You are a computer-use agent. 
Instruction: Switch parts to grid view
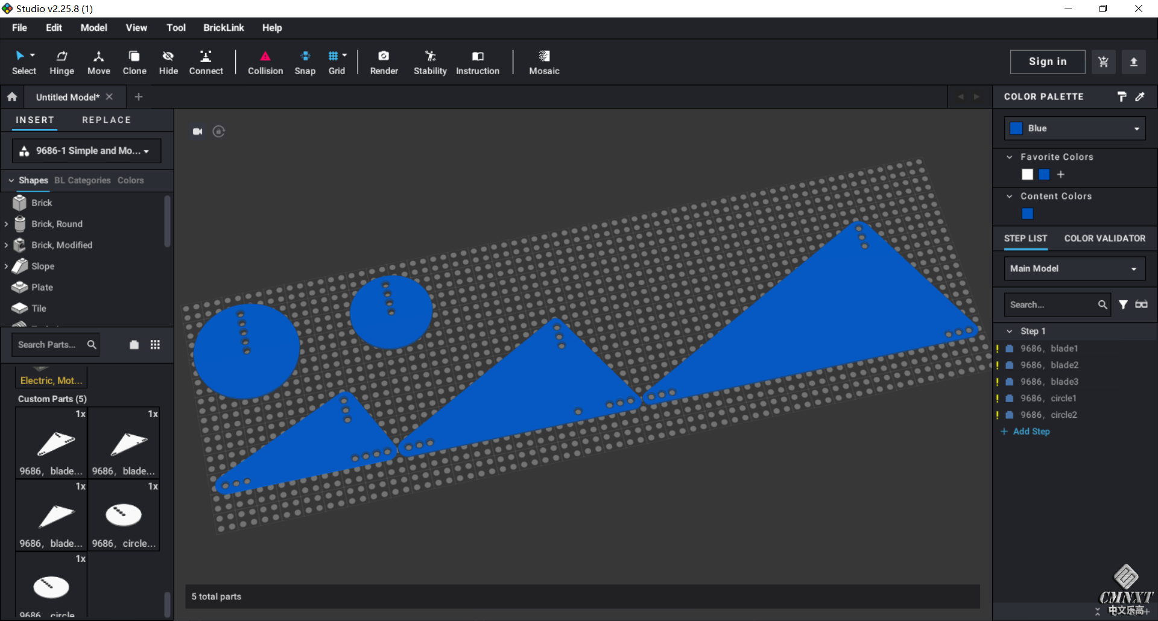pos(155,345)
